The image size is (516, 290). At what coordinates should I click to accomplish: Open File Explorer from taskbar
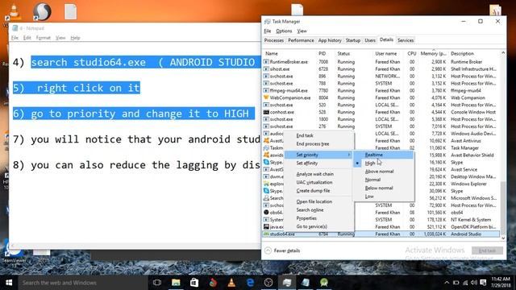tap(176, 283)
